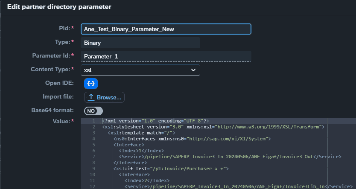Click the upload arrow icon in Browse
Image resolution: width=356 pixels, height=189 pixels.
click(x=91, y=97)
